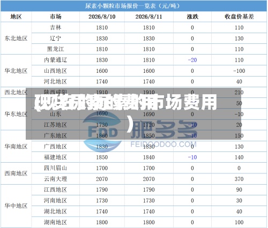The image size is (268, 228).
Task: Select the 福建地区 market cell
Action: (56, 157)
